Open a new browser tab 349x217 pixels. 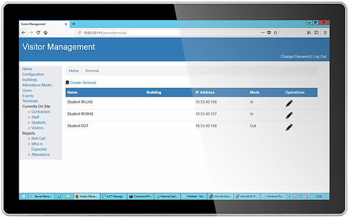click(74, 24)
